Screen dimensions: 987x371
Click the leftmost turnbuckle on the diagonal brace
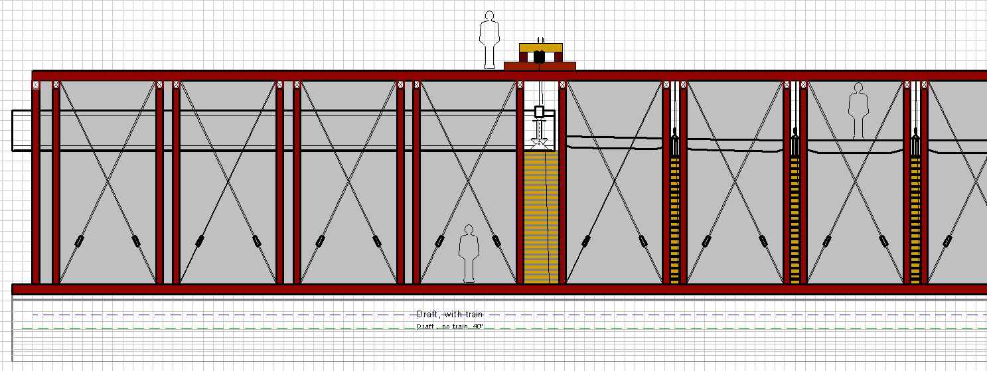point(79,240)
